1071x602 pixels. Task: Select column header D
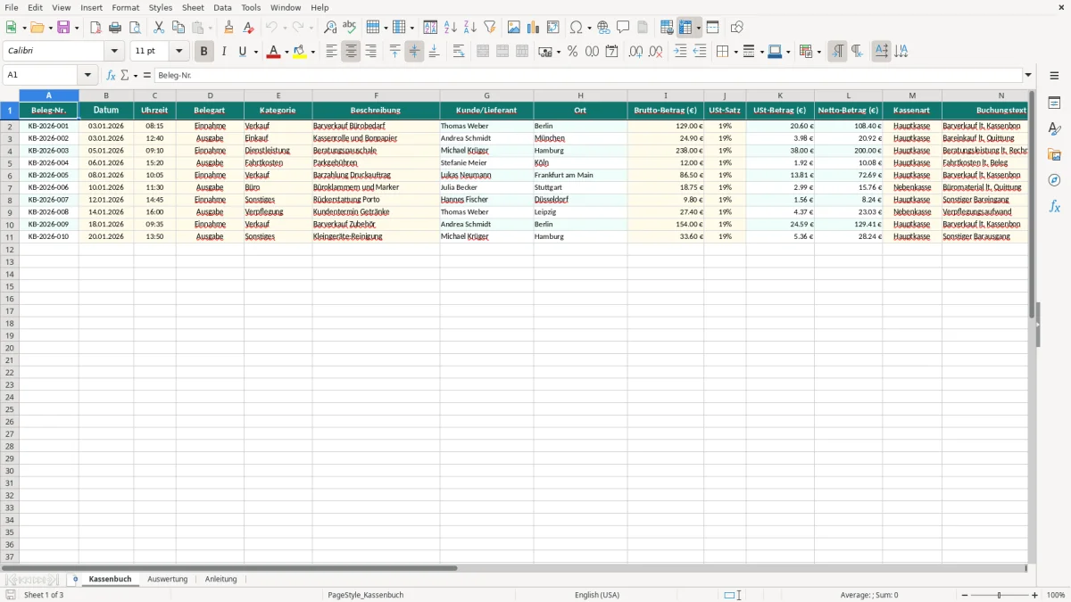click(x=210, y=95)
